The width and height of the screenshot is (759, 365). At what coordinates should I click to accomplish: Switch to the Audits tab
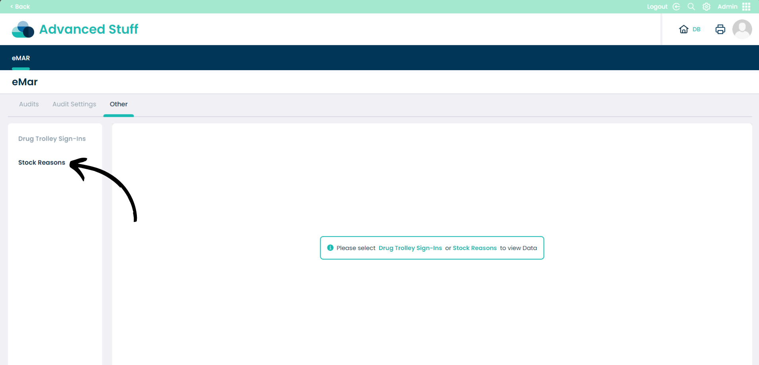click(x=29, y=104)
